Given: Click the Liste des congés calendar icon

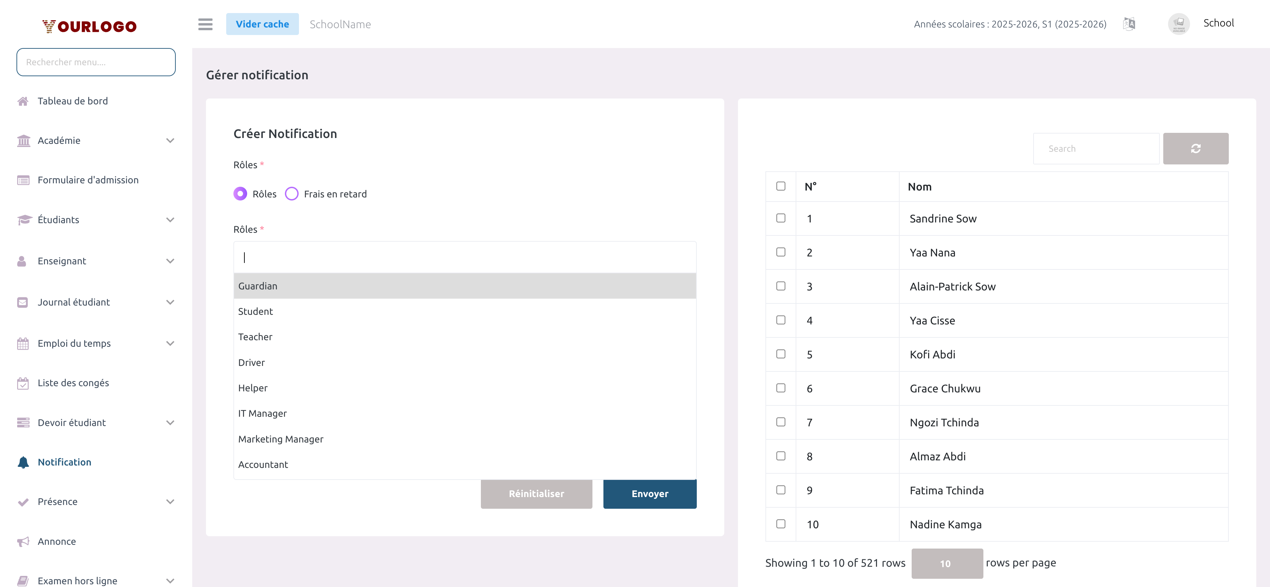Looking at the screenshot, I should coord(23,383).
